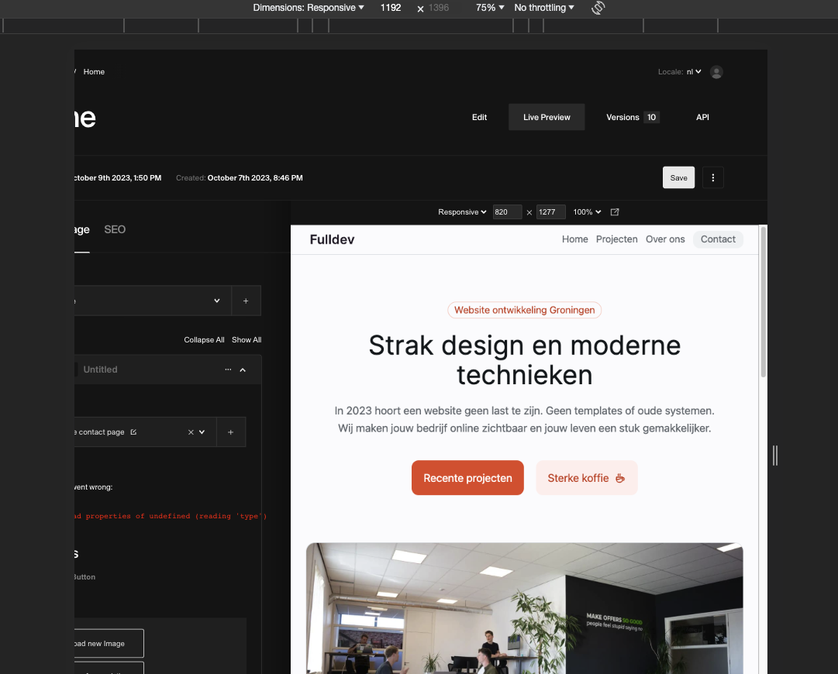
Task: Click the coffee cup icon on Sterke koffie button
Action: [x=619, y=478]
